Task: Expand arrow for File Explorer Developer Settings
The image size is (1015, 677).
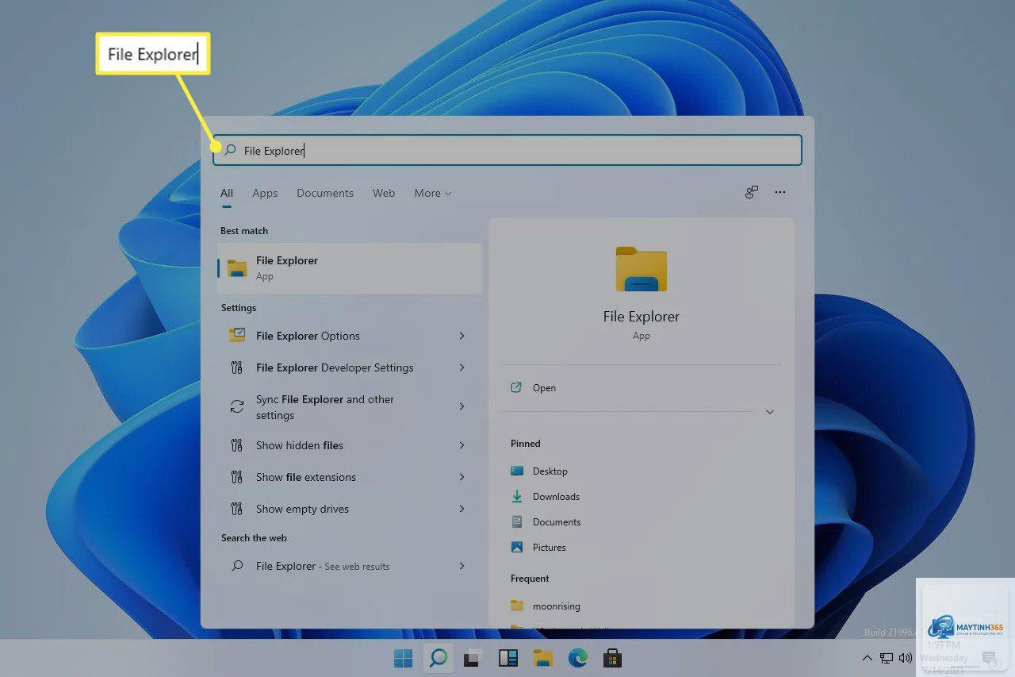Action: tap(462, 367)
